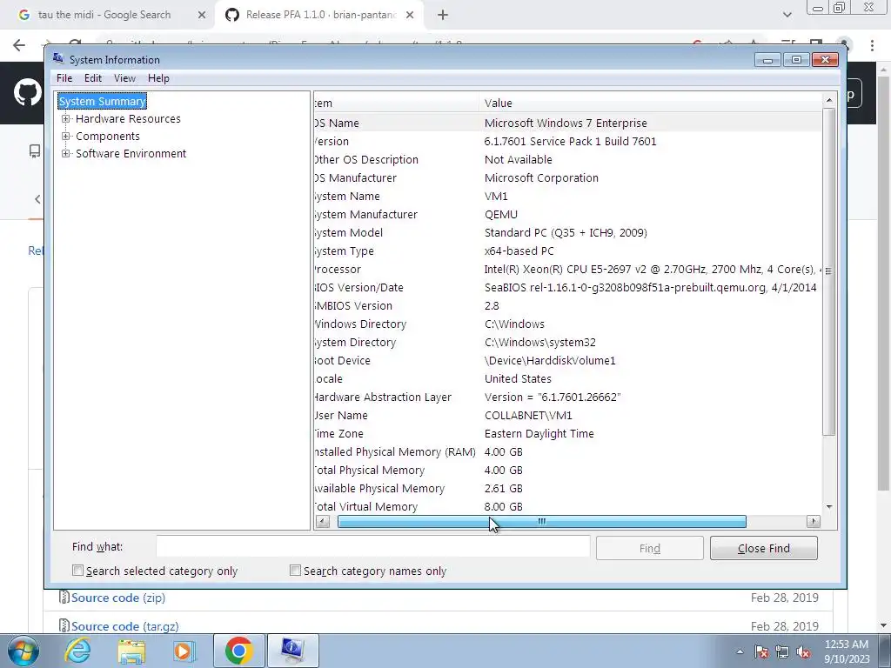Select the BIOS Version/Date row
This screenshot has width=891, height=668.
pos(567,287)
